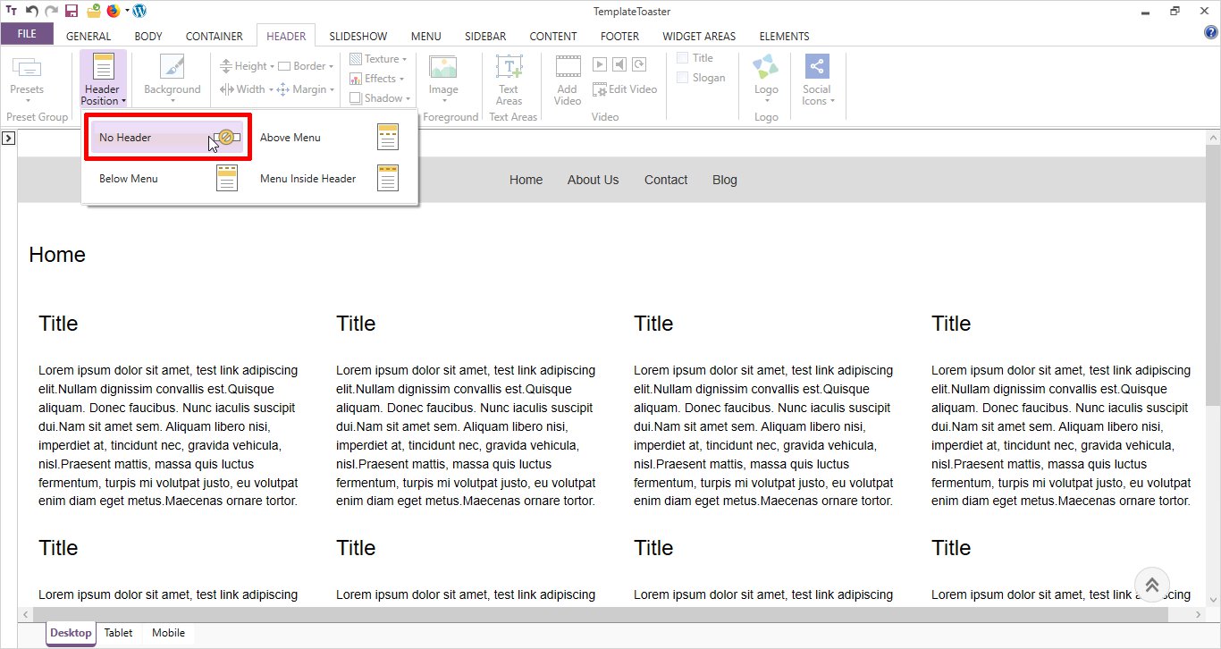Expand the Background dropdown
This screenshot has width=1221, height=649.
click(173, 80)
